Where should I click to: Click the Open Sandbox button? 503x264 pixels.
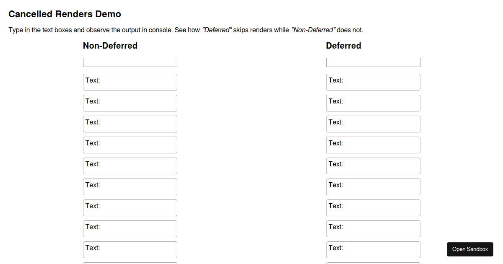470,249
